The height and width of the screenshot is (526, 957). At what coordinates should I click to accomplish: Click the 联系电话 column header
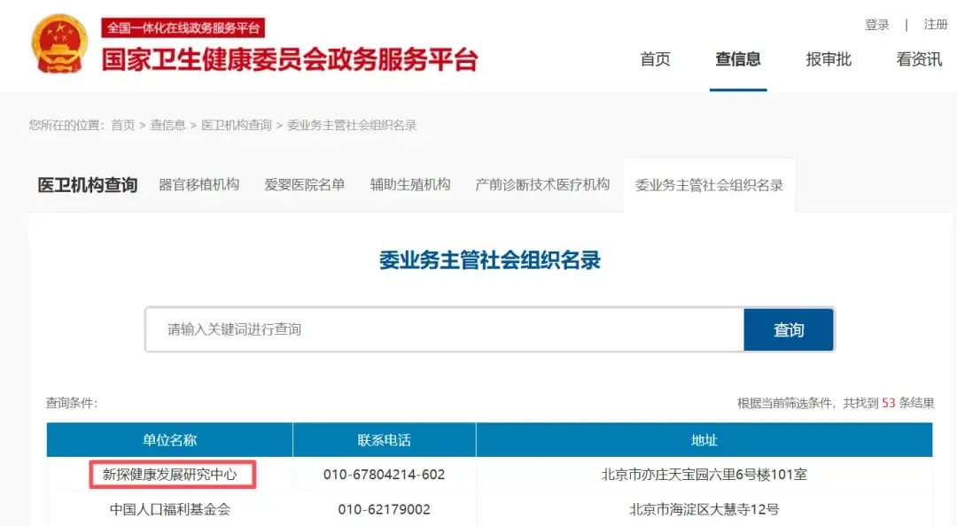tap(385, 440)
